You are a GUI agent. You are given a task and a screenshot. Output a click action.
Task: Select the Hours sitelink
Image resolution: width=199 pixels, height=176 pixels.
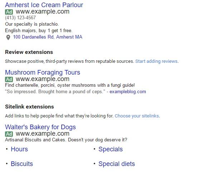[x=19, y=149]
